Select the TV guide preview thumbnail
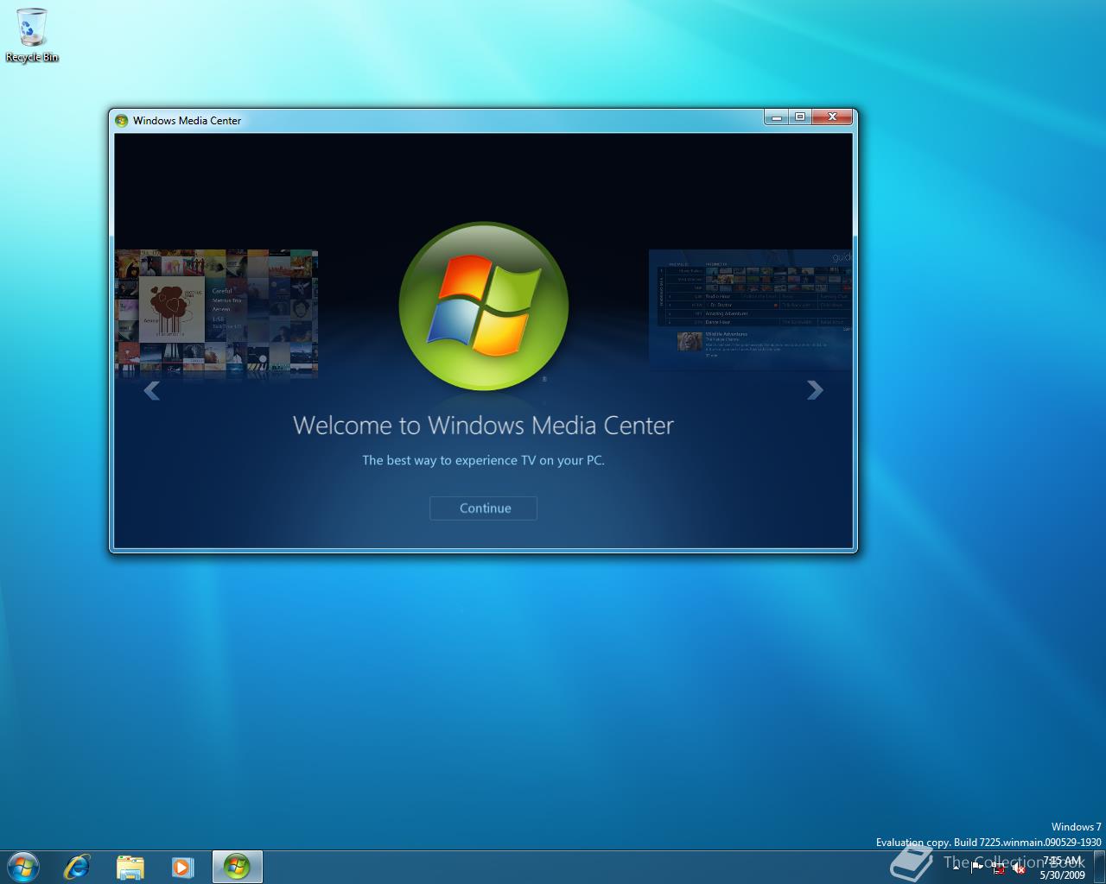Viewport: 1106px width, 884px height. pyautogui.click(x=750, y=310)
